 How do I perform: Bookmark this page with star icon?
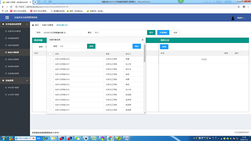pyautogui.click(x=239, y=7)
